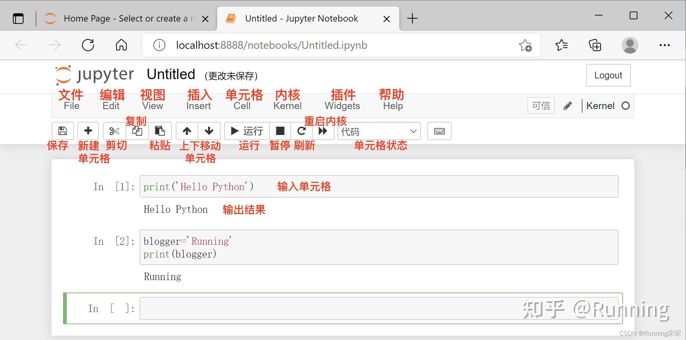Interrupt the kernel with the stop icon

[280, 131]
